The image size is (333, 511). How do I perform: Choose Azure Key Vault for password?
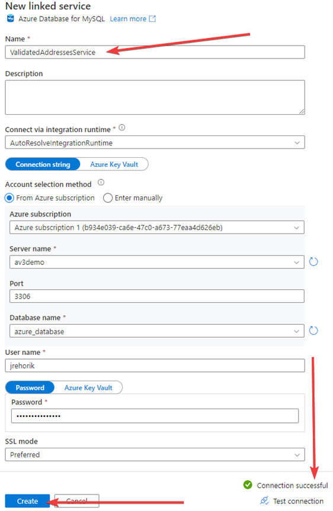[x=88, y=387]
